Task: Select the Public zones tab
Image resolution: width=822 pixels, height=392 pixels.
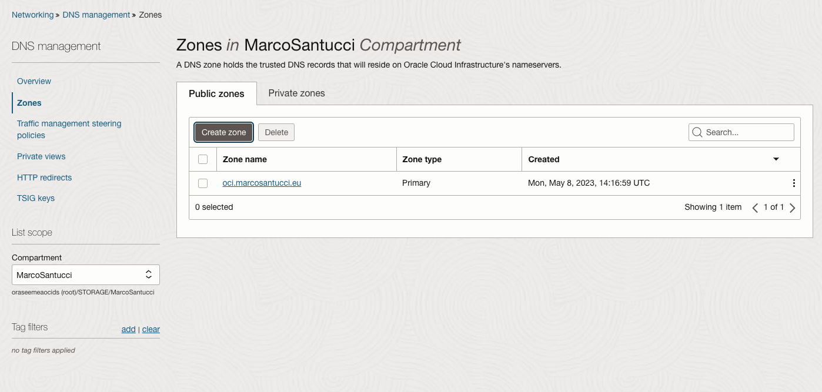Action: pyautogui.click(x=216, y=93)
